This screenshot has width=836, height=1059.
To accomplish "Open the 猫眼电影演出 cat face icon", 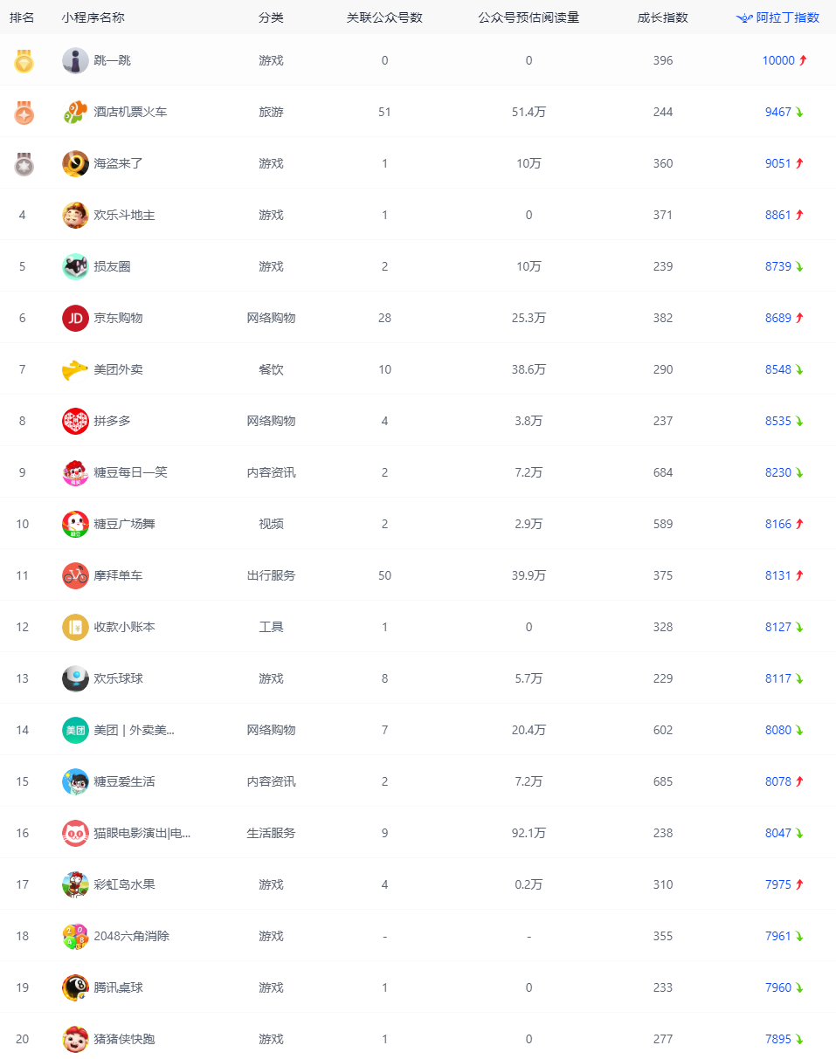I will (x=75, y=833).
